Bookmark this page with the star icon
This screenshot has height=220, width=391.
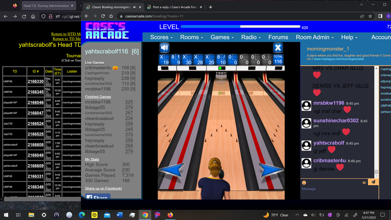point(370,16)
